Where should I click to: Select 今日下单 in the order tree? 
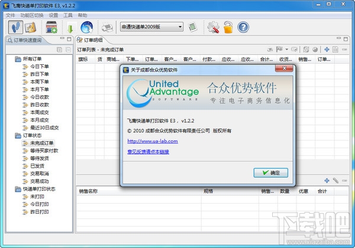pyautogui.click(x=40, y=66)
